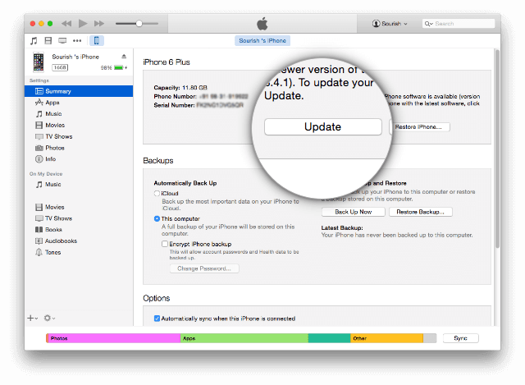The width and height of the screenshot is (525, 385).
Task: Click the iPhone device thumbnail in sidebar
Action: tap(39, 62)
